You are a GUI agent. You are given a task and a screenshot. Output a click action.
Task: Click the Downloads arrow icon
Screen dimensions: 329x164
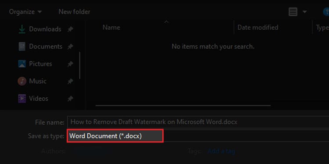[x=22, y=29]
